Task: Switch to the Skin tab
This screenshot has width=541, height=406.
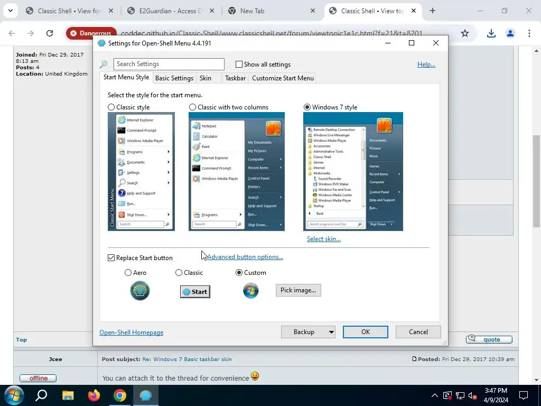Action: (x=206, y=78)
